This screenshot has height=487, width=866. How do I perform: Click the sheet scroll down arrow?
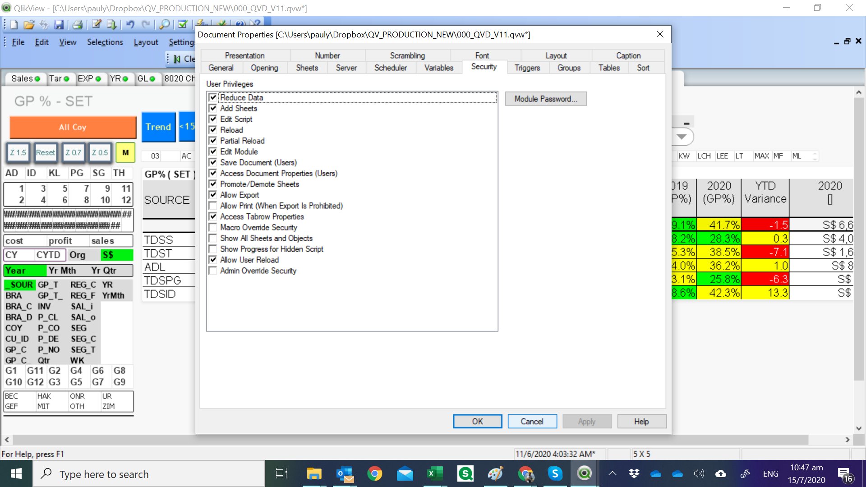click(x=859, y=428)
